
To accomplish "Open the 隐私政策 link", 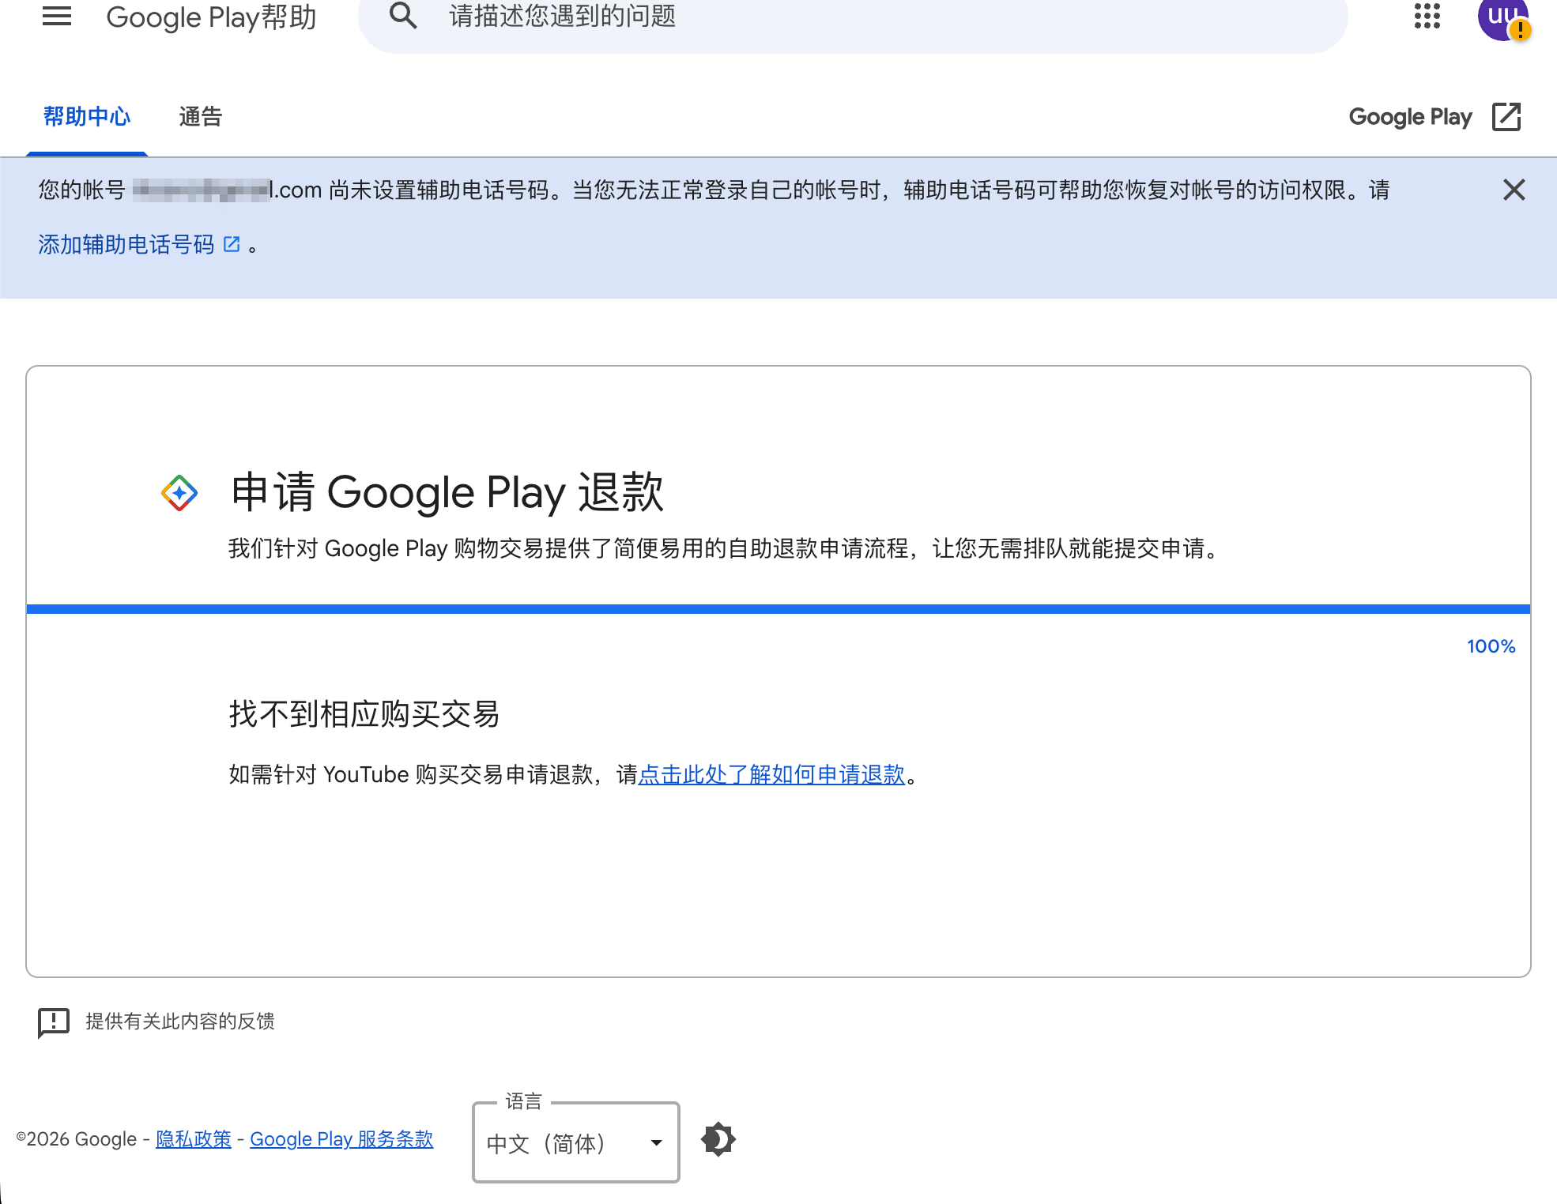I will (194, 1139).
